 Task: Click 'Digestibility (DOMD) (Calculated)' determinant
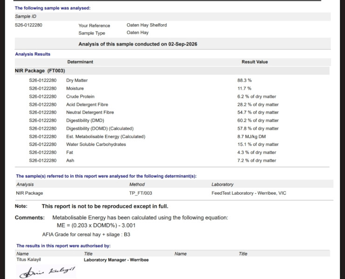tap(100, 128)
